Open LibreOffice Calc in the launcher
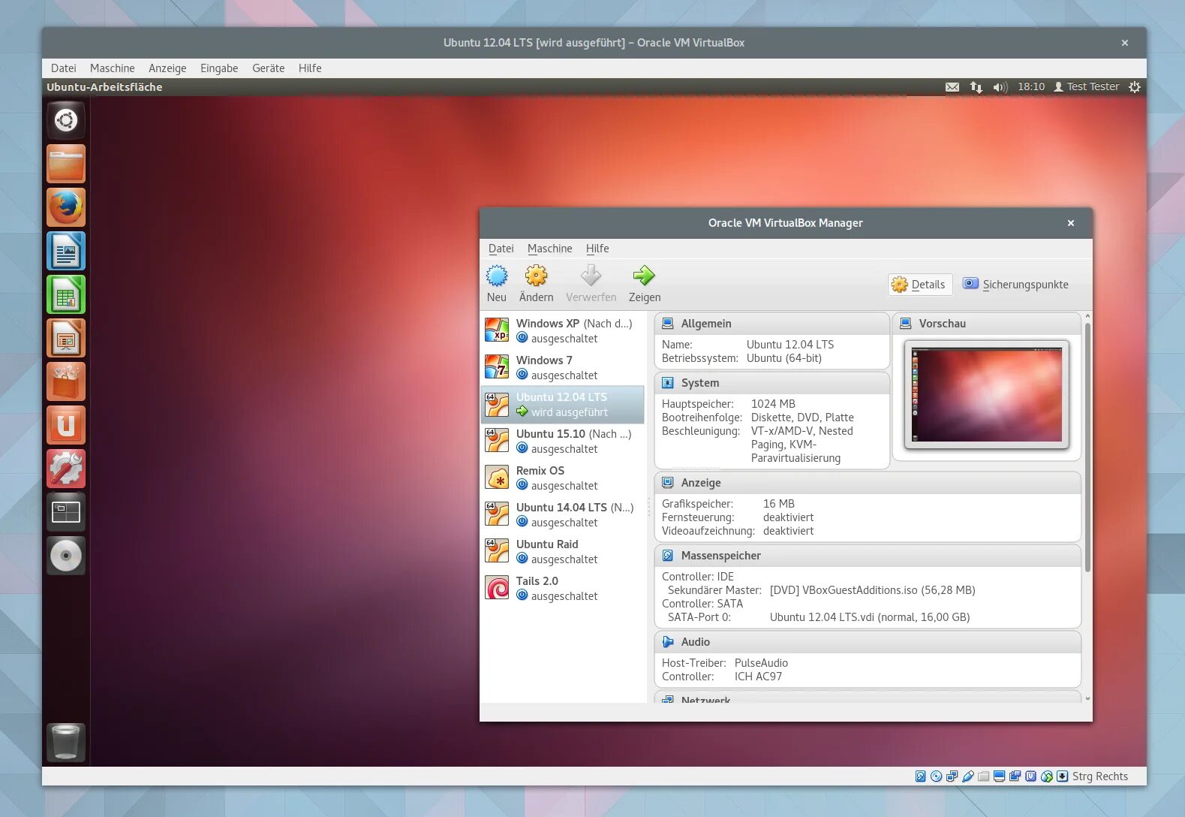Image resolution: width=1185 pixels, height=817 pixels. 66,294
